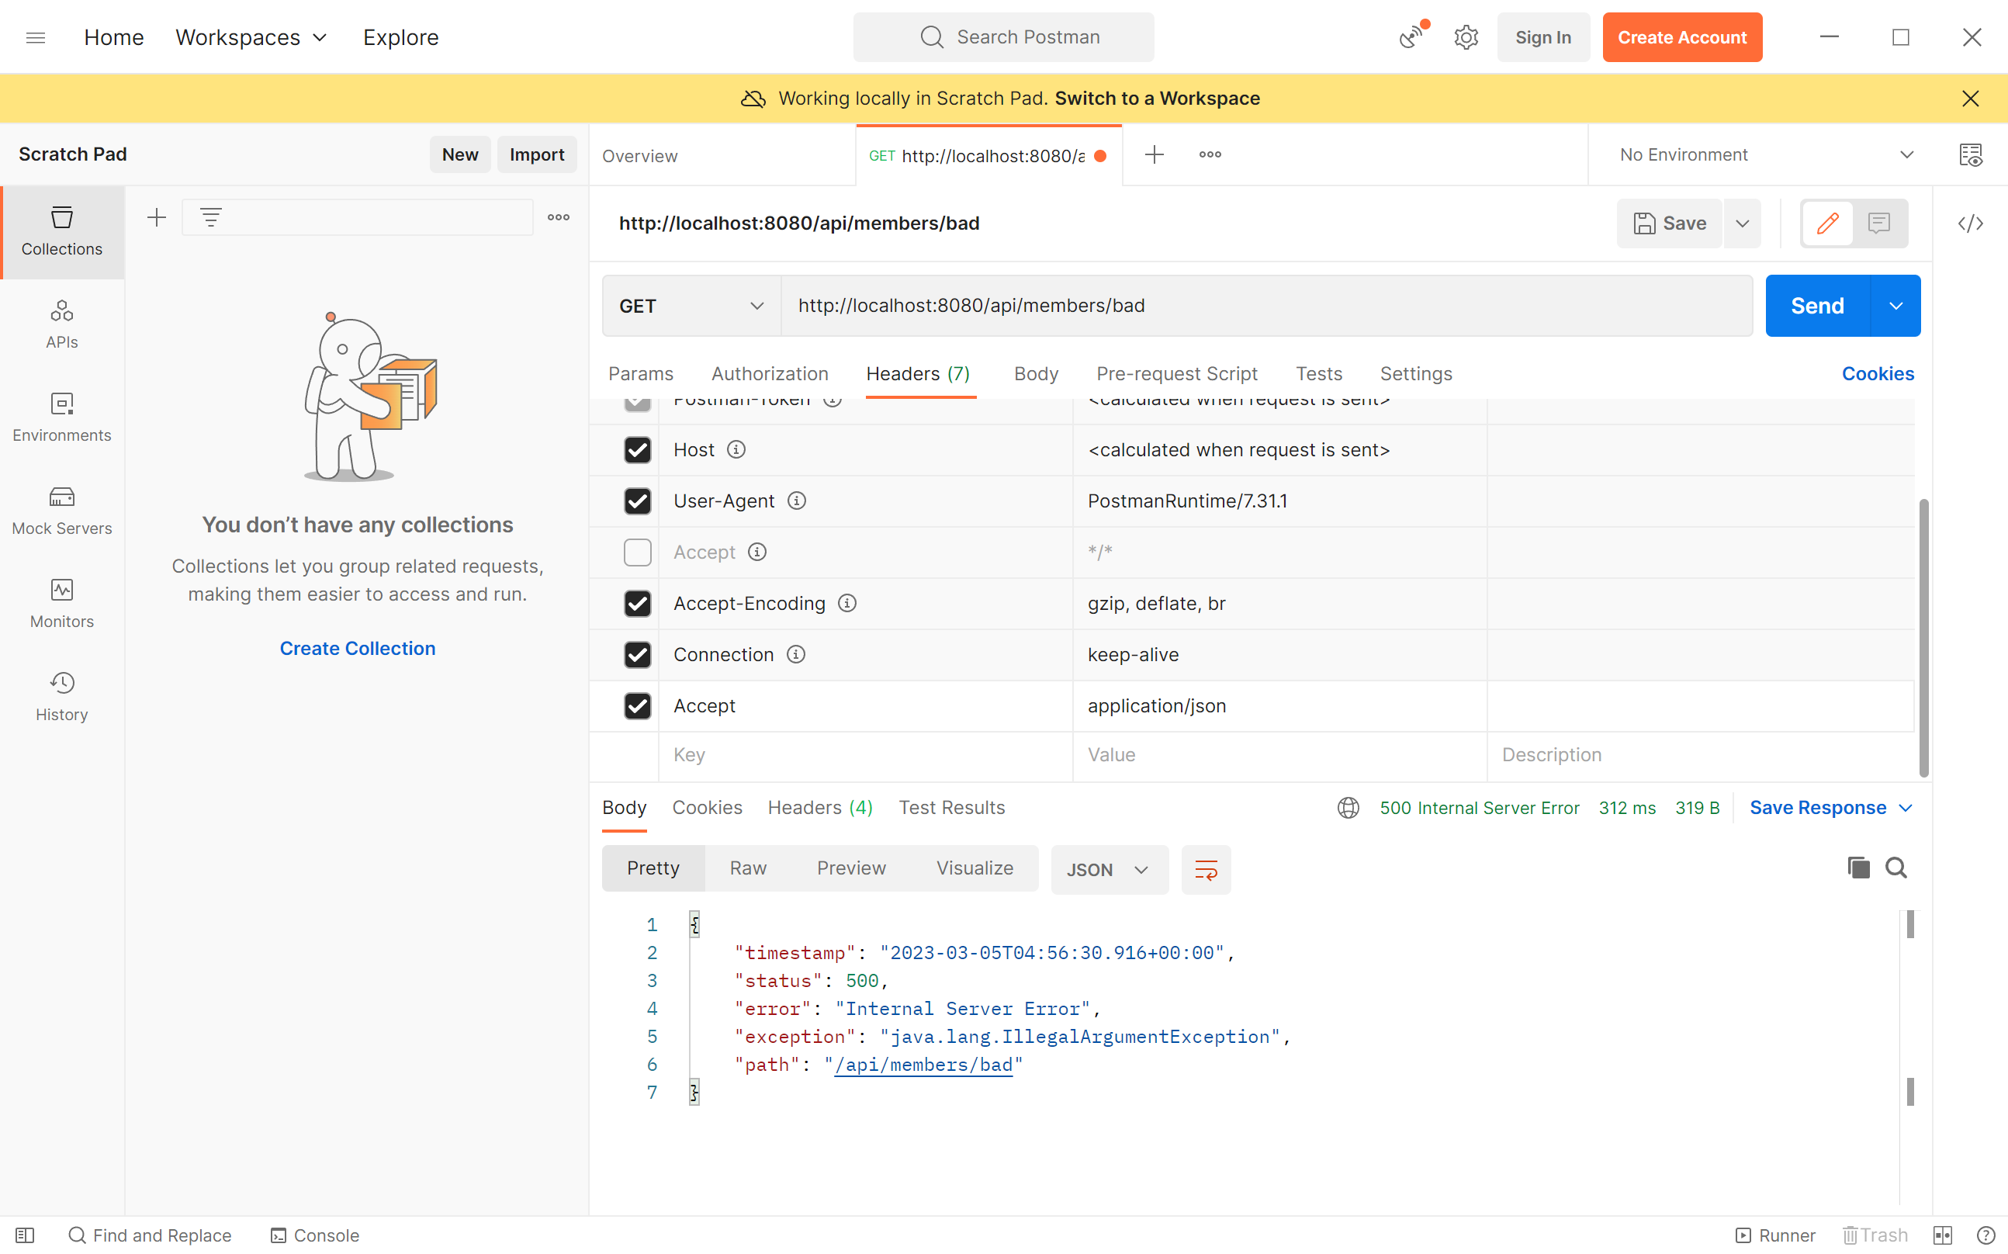Expand the Workspaces dropdown
Screen dimensions: 2008x1254
click(x=251, y=37)
